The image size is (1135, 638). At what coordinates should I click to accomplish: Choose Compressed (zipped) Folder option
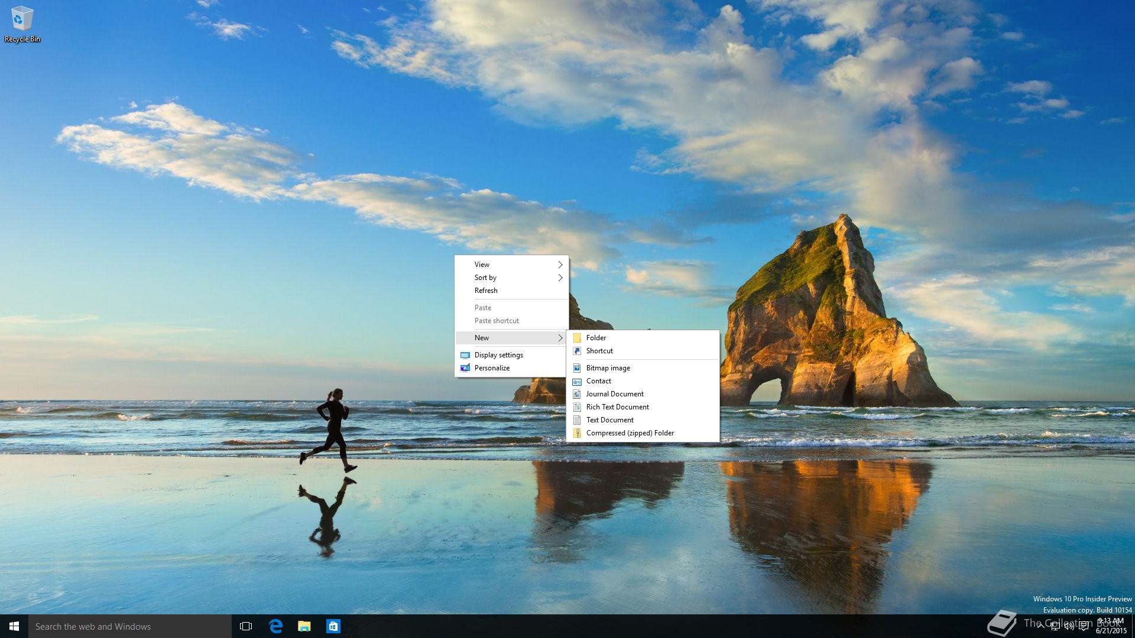[x=630, y=433]
